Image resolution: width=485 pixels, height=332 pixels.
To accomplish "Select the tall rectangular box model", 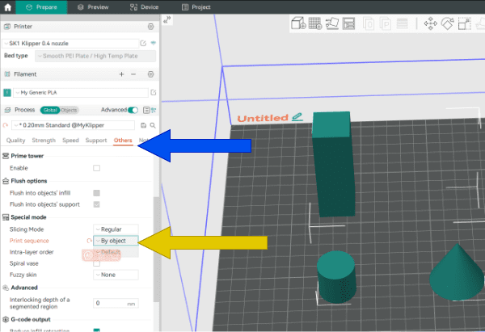I will click(333, 164).
